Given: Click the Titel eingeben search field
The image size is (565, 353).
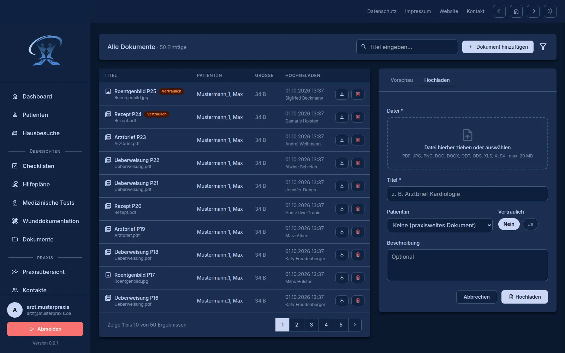Looking at the screenshot, I should (x=407, y=47).
